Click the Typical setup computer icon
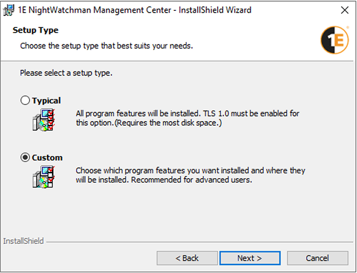This screenshot has width=357, height=273. point(43,119)
